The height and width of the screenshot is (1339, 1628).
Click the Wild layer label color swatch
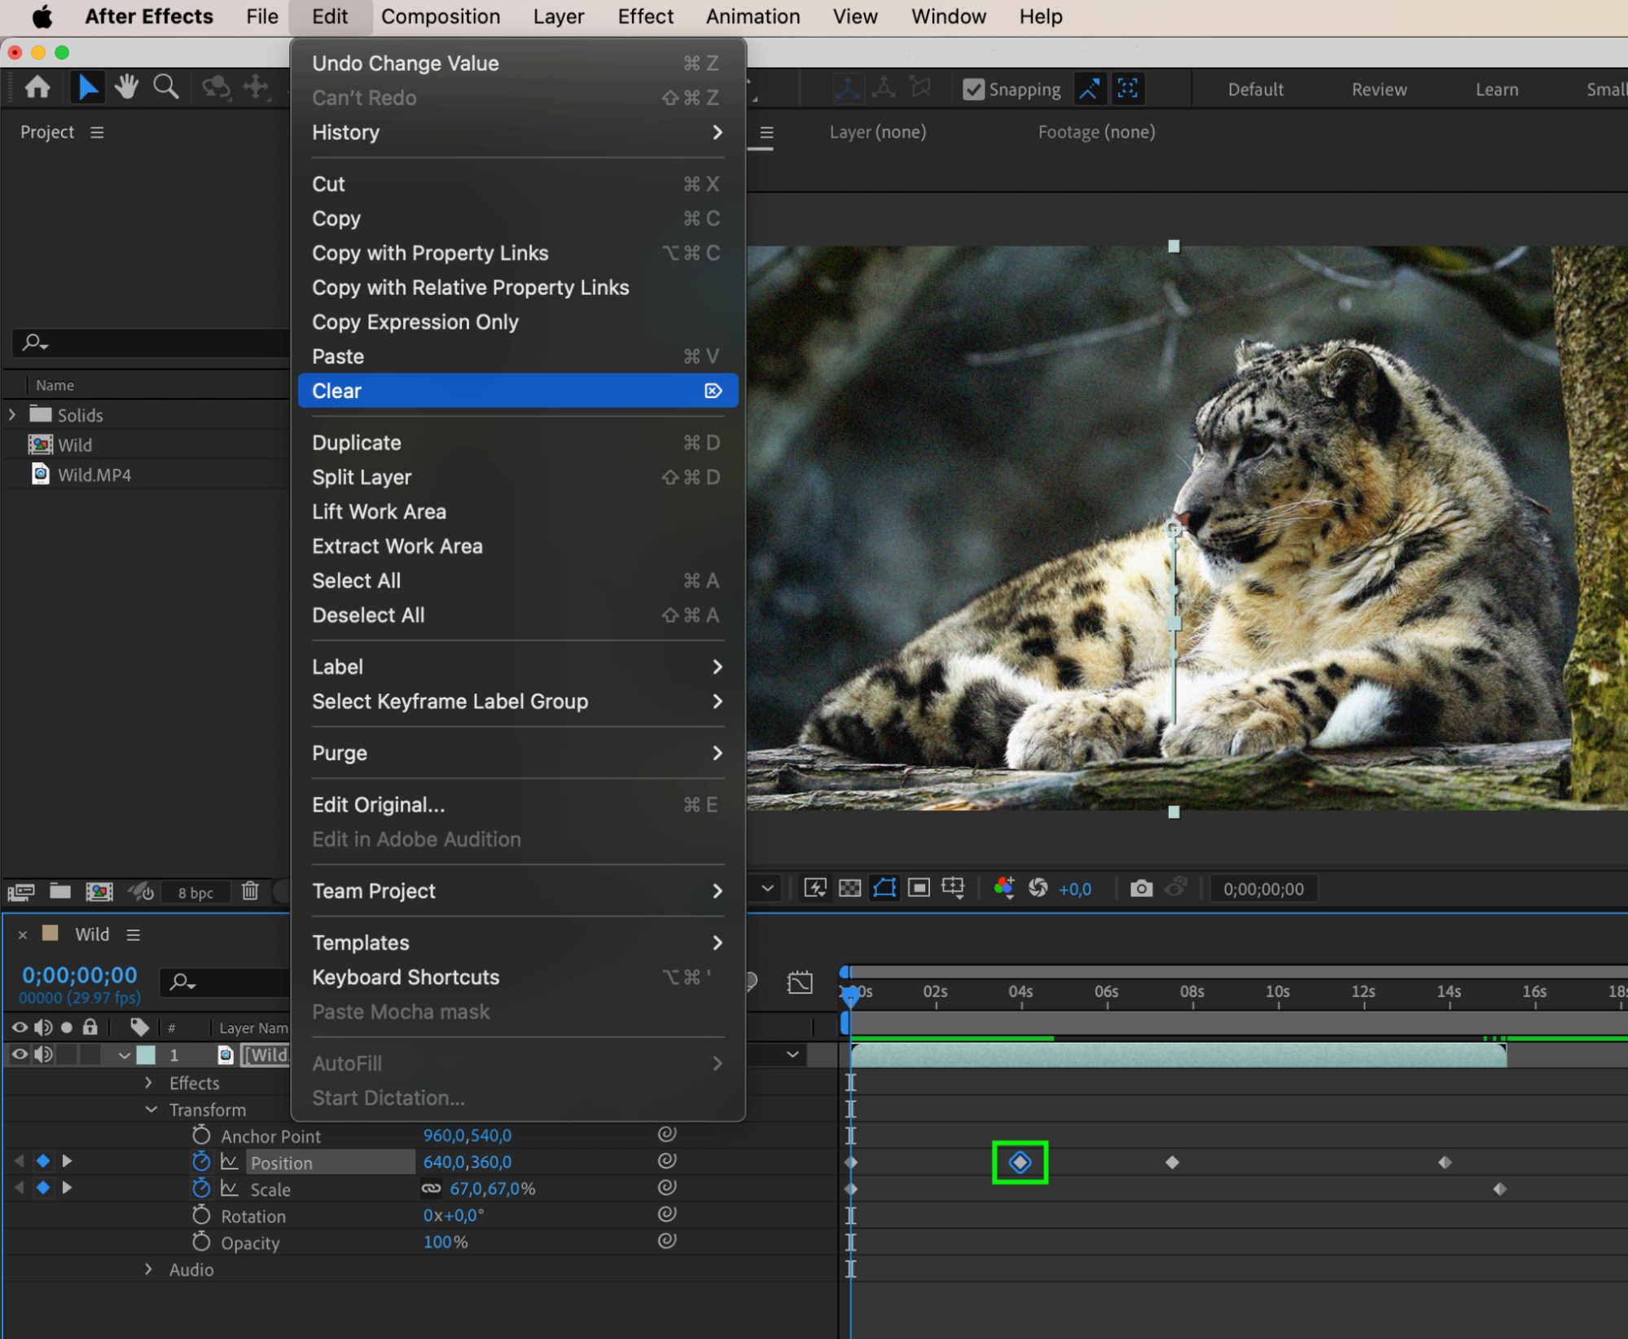tap(147, 1055)
